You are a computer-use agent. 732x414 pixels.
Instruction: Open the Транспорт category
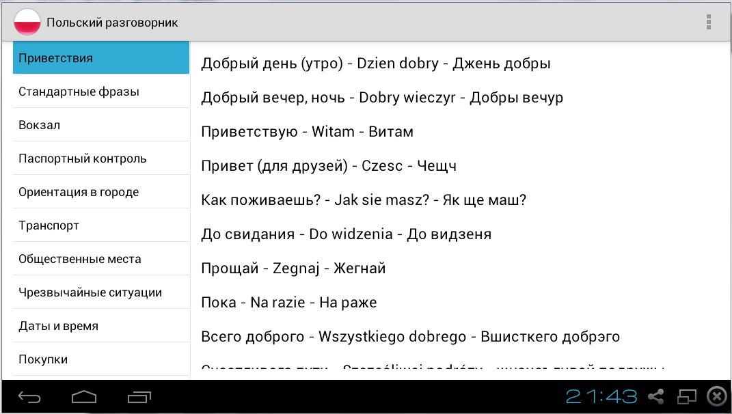pyautogui.click(x=101, y=225)
